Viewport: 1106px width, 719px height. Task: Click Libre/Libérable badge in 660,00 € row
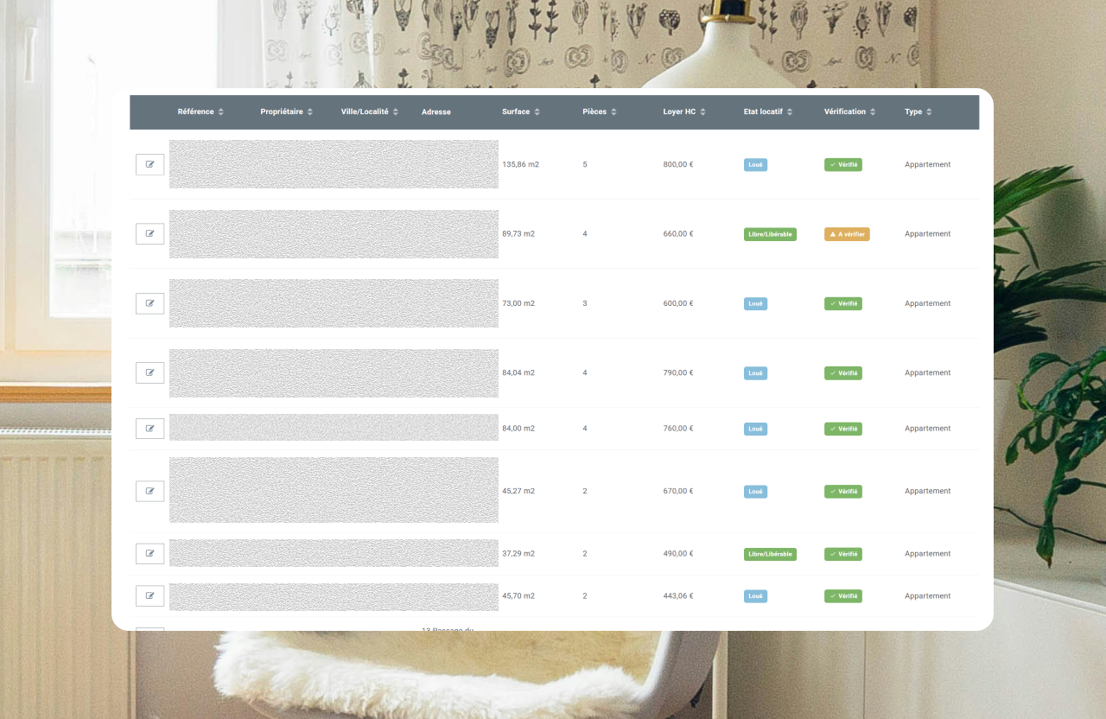770,234
